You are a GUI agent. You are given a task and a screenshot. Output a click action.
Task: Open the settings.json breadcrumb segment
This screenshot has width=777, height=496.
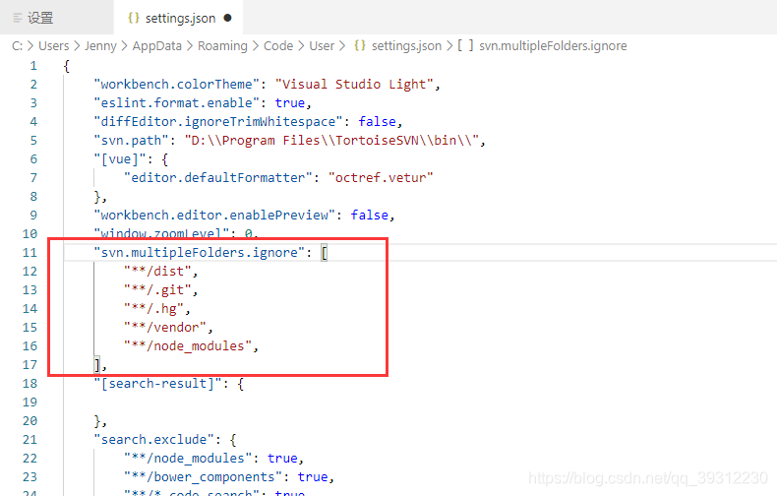406,46
